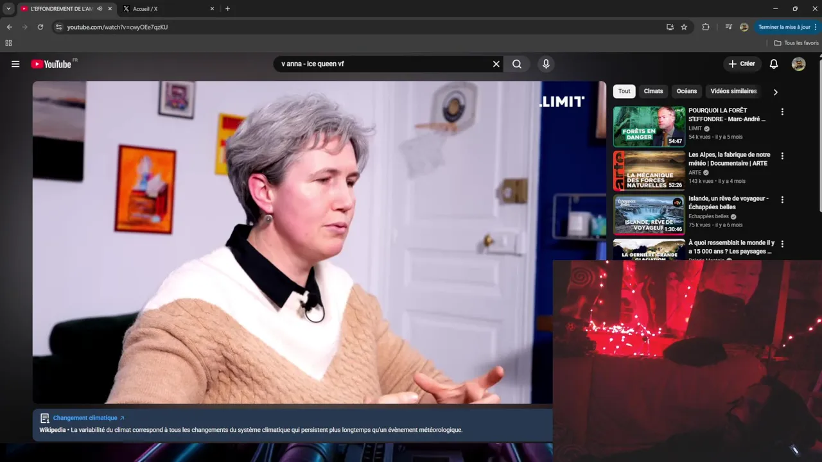Close the Accueil / X tab

click(x=213, y=9)
